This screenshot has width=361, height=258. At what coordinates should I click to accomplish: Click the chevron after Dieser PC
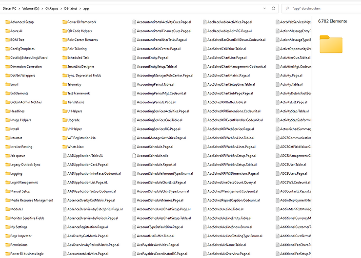pos(19,9)
